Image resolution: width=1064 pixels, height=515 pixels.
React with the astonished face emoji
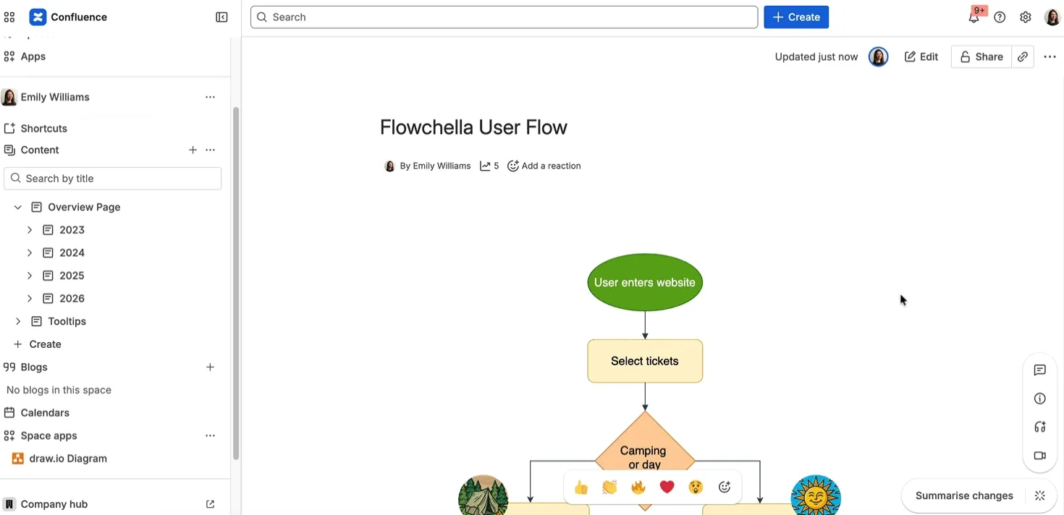click(x=696, y=488)
